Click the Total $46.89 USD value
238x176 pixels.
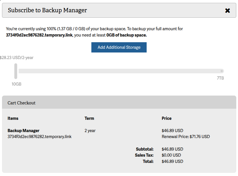tap(172, 161)
